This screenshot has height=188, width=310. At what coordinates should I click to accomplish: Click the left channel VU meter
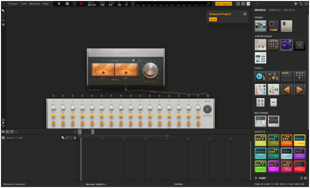(103, 70)
